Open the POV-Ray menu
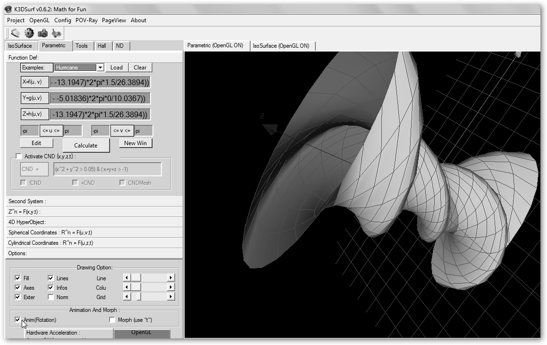 click(x=86, y=20)
